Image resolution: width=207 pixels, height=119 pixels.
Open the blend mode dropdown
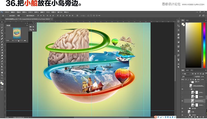click(188, 77)
